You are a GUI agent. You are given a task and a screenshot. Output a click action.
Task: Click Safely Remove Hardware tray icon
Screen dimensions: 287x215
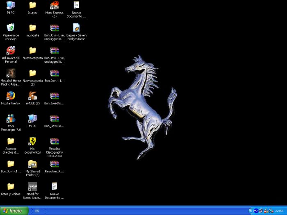tap(271, 211)
